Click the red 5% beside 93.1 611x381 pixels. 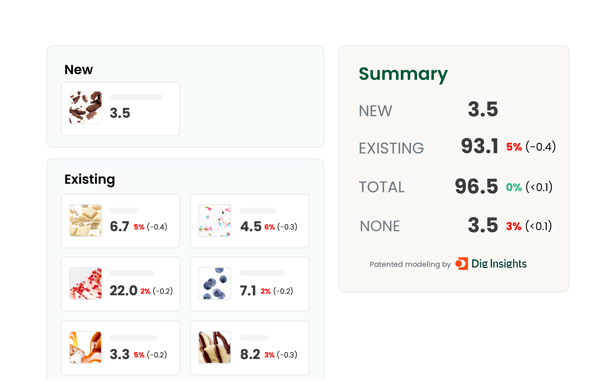[514, 147]
